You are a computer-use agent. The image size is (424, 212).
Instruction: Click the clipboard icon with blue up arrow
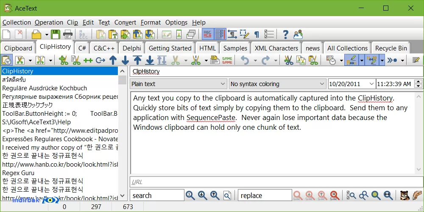tap(138, 35)
